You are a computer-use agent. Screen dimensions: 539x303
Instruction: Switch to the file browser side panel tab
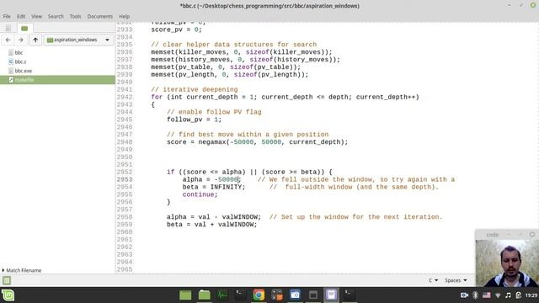24,28
